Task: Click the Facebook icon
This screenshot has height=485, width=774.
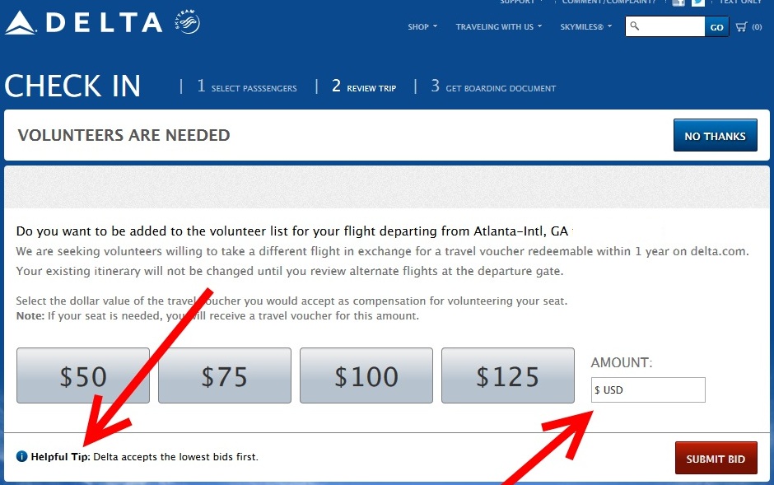Action: pyautogui.click(x=678, y=2)
